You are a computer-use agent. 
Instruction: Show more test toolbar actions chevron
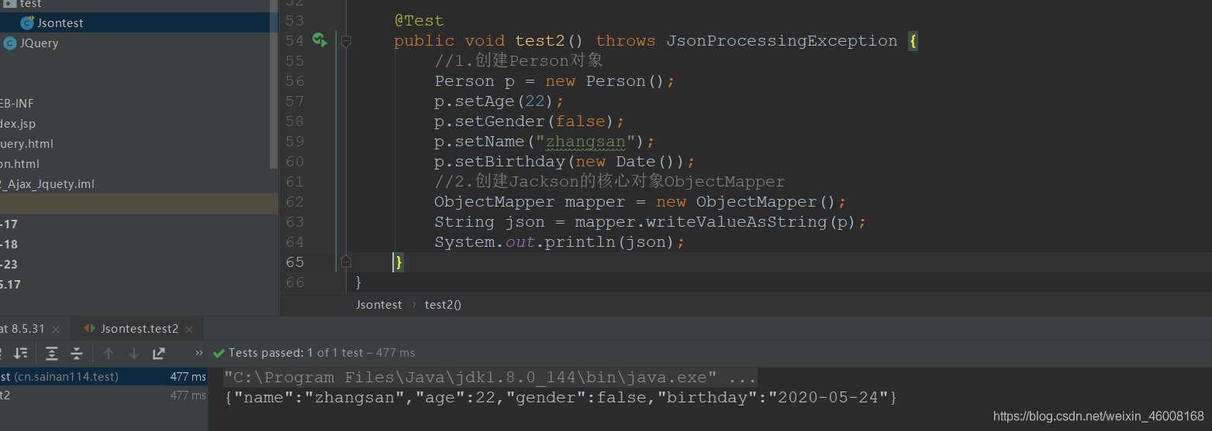pos(199,353)
